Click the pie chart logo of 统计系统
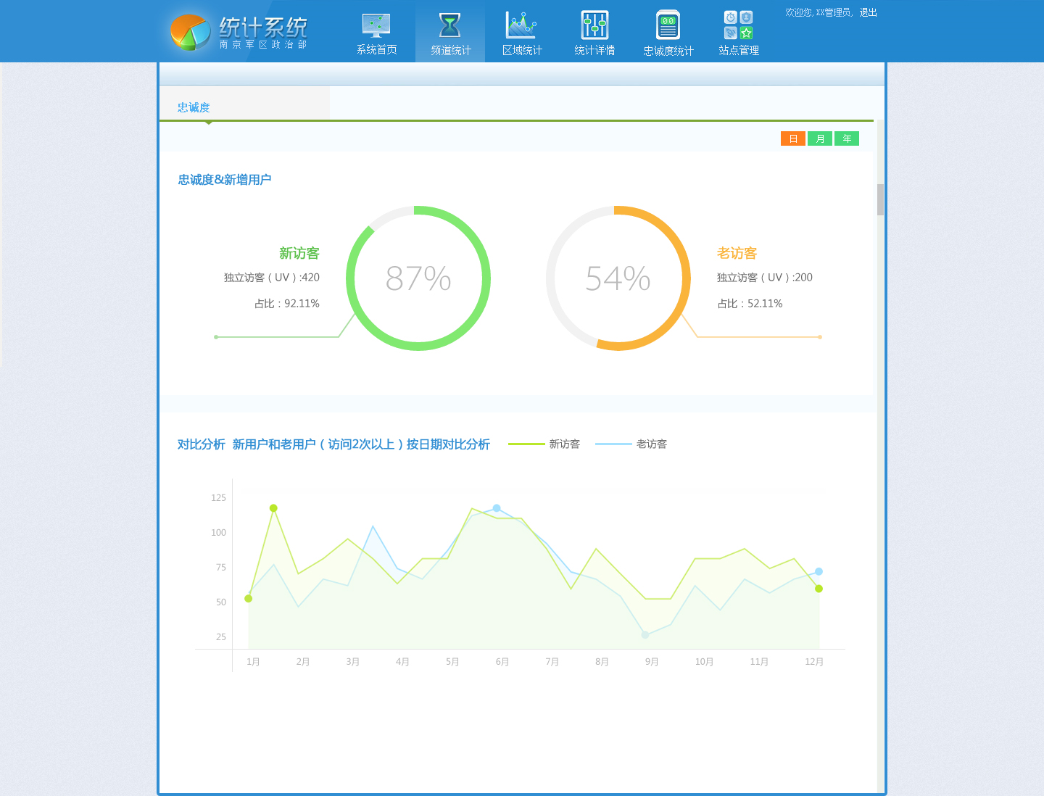Screen dimensions: 1044x796 tap(190, 32)
